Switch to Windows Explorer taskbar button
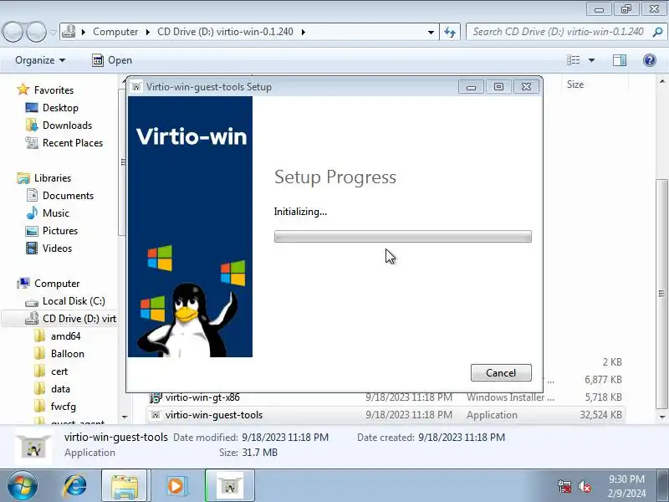Viewport: 669px width, 502px height. [124, 485]
